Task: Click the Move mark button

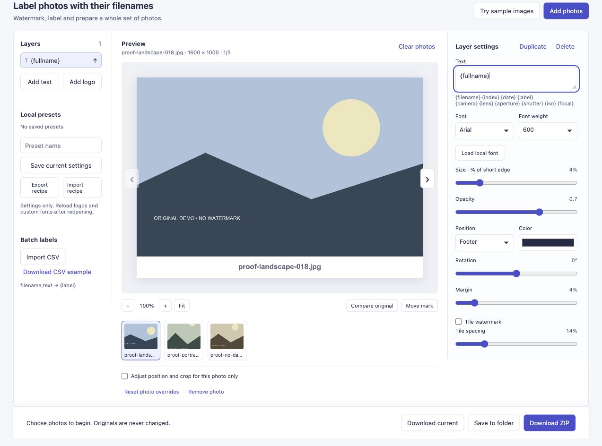Action: [x=419, y=306]
